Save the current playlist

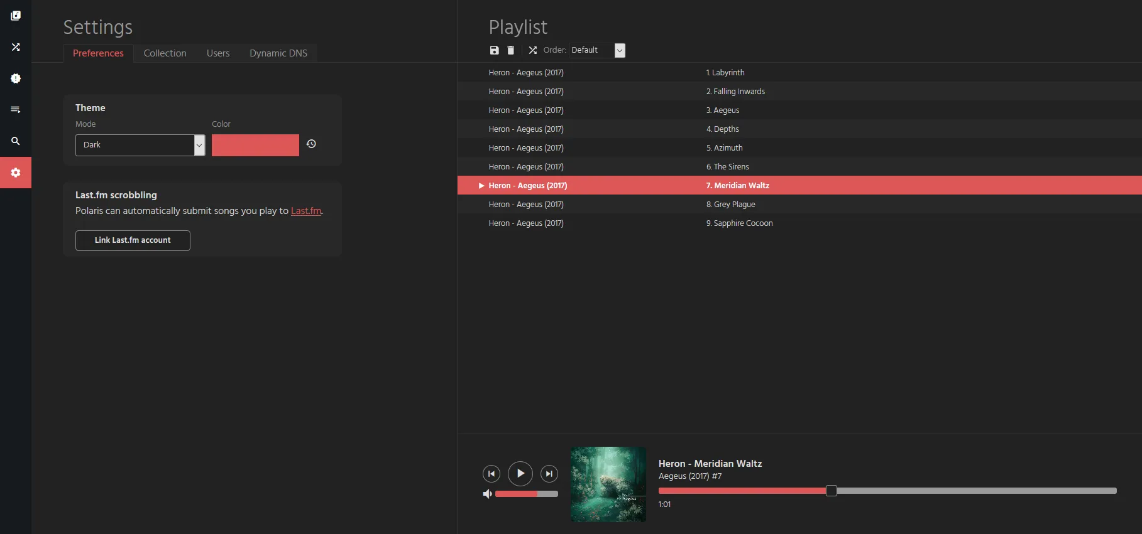[x=494, y=50]
